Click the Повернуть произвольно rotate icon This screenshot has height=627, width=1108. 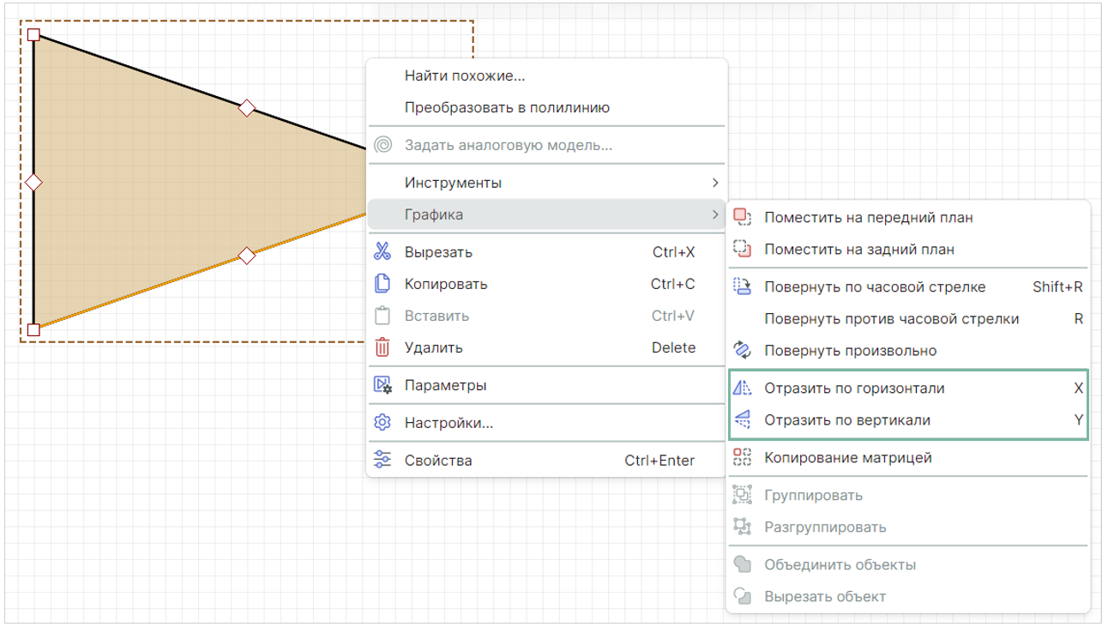click(743, 351)
